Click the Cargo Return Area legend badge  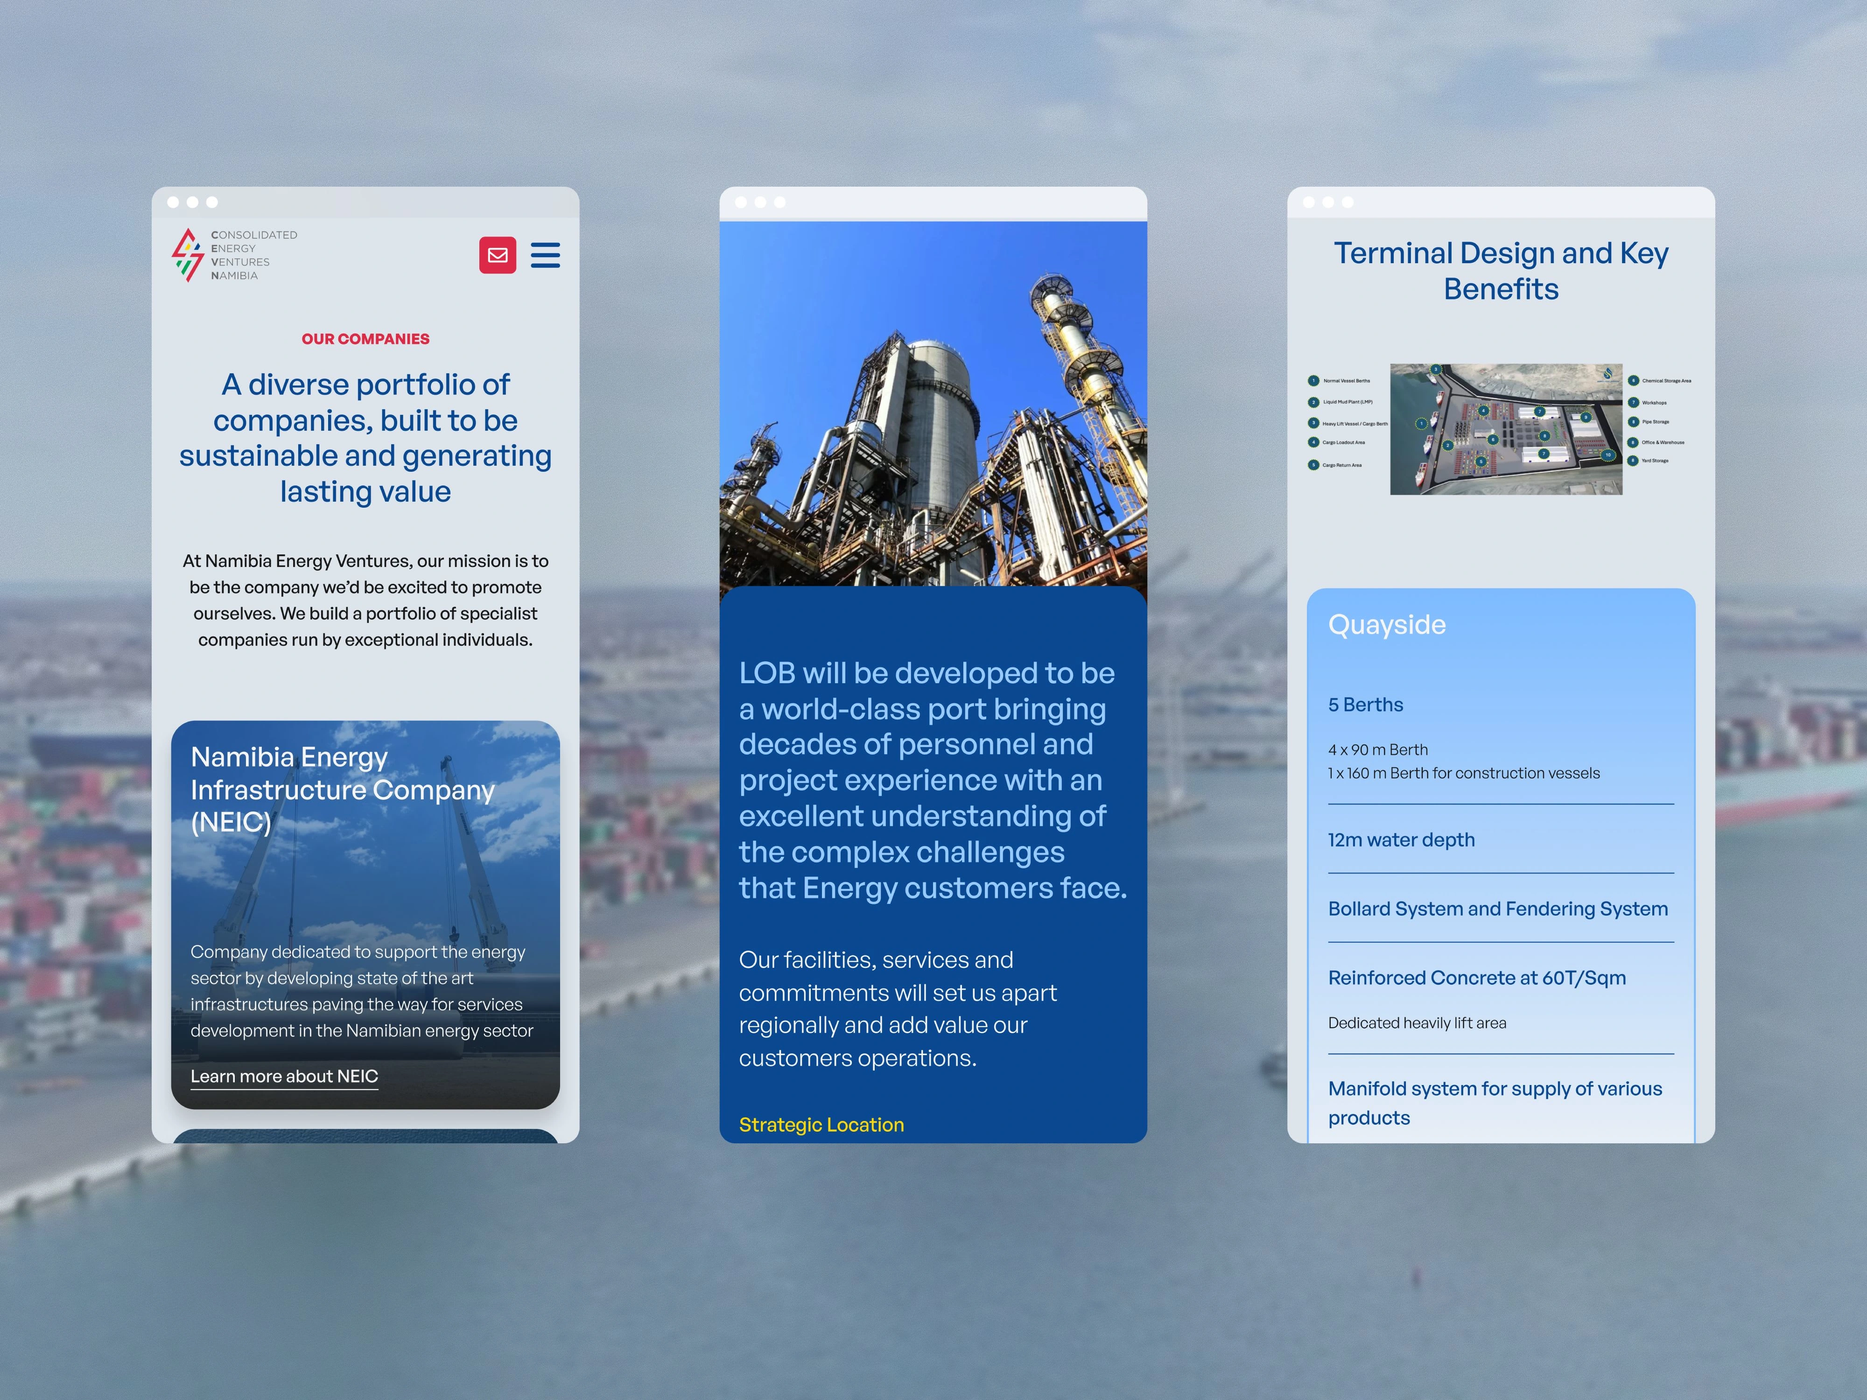coord(1313,465)
